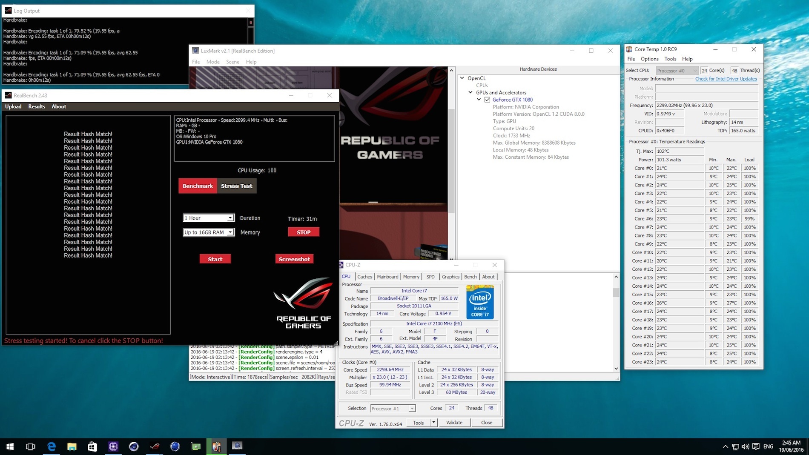Viewport: 809px width, 455px height.
Task: Click the LuxMark window title icon
Action: coord(195,51)
